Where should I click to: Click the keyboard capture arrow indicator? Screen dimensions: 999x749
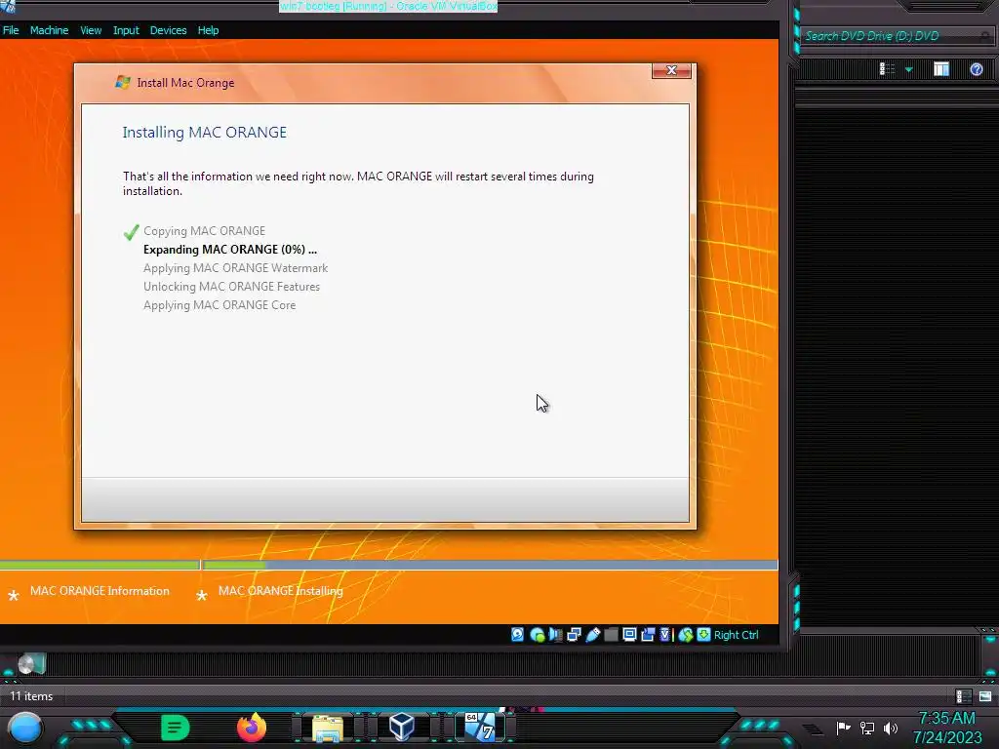click(703, 634)
